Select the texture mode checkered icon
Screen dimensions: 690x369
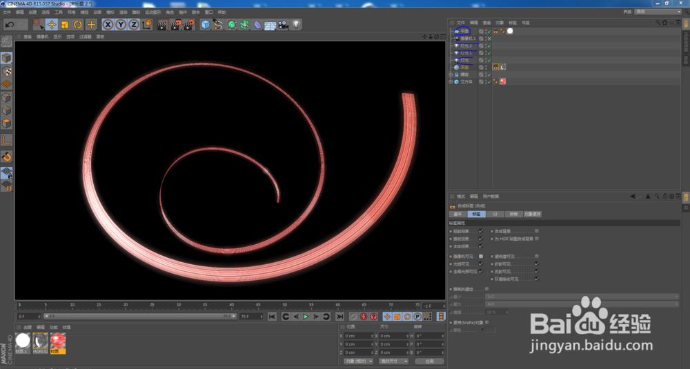coord(7,71)
